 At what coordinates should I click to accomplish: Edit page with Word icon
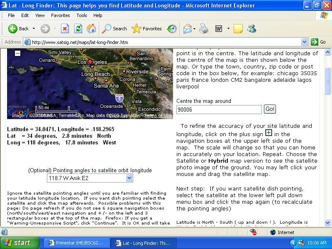[219, 29]
